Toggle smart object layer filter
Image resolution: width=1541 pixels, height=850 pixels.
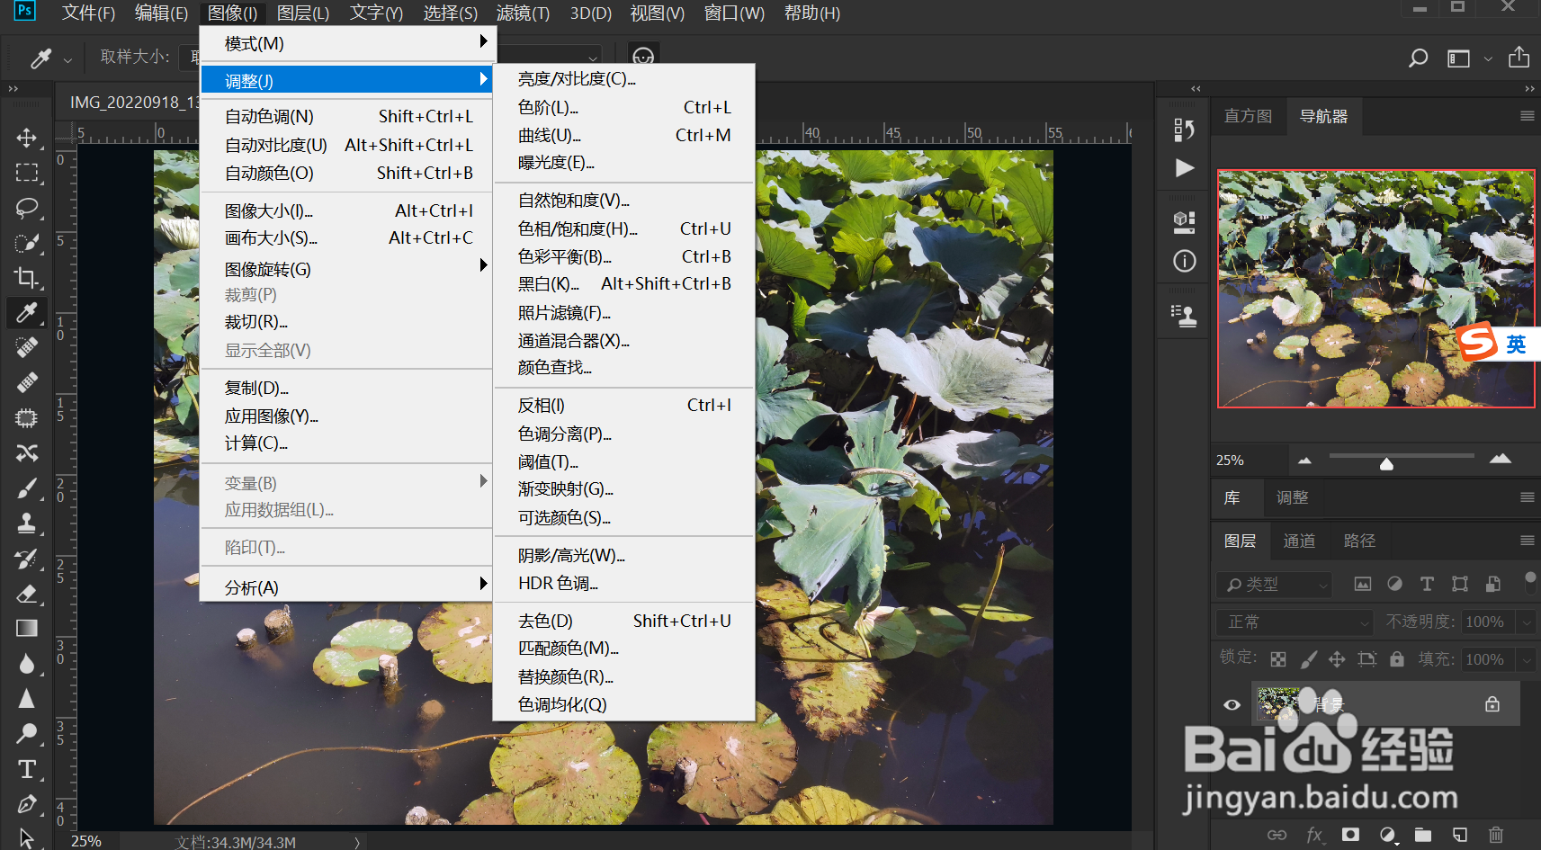(1492, 584)
